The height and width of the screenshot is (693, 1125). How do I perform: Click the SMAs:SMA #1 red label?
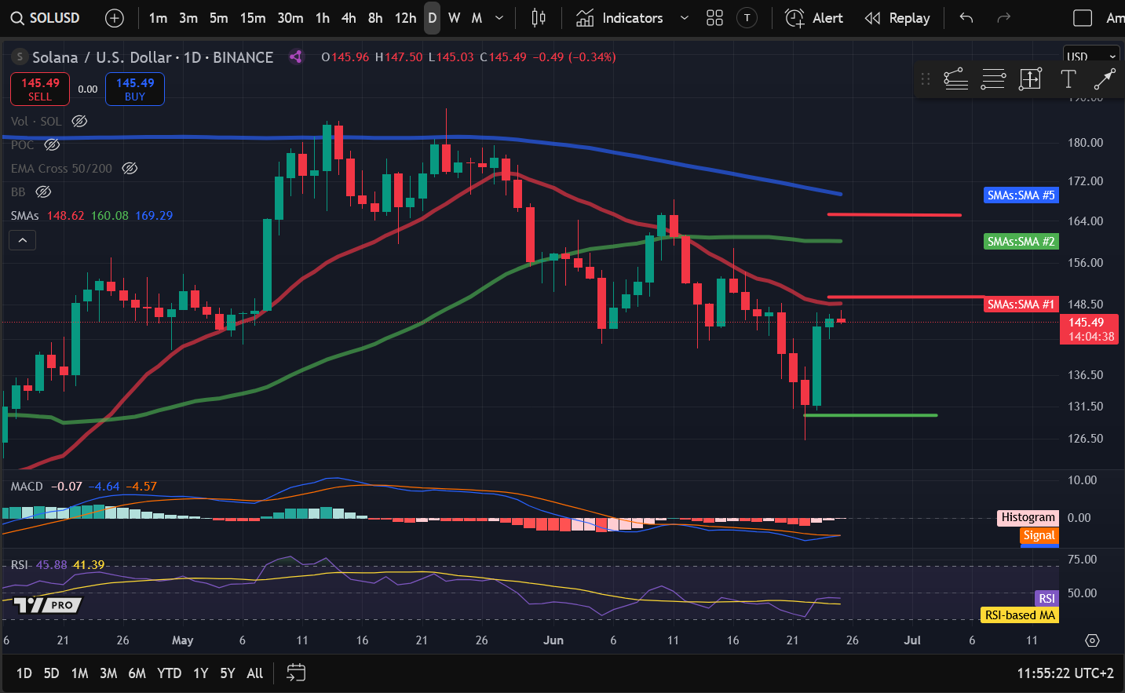click(x=1021, y=304)
